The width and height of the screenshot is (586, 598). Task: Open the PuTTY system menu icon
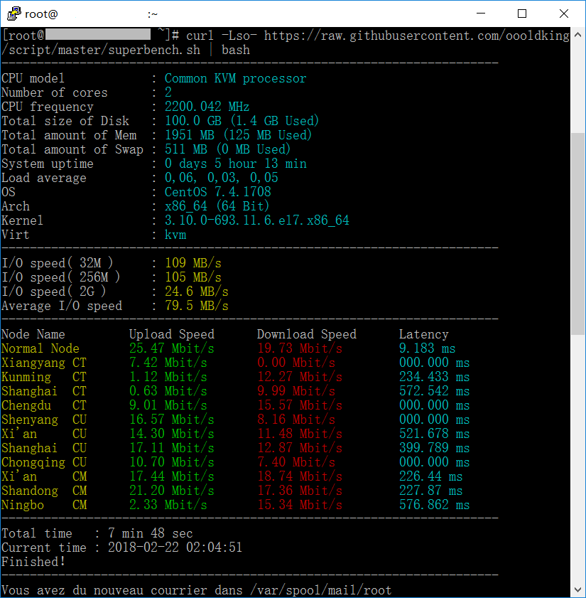(13, 14)
